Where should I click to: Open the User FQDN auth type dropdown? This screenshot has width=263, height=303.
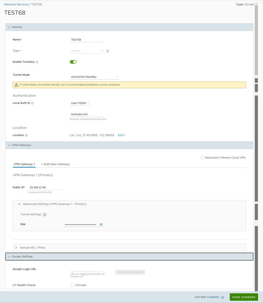[80, 103]
